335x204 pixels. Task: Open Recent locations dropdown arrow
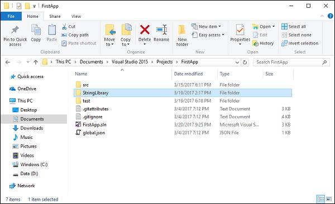[x=28, y=62]
